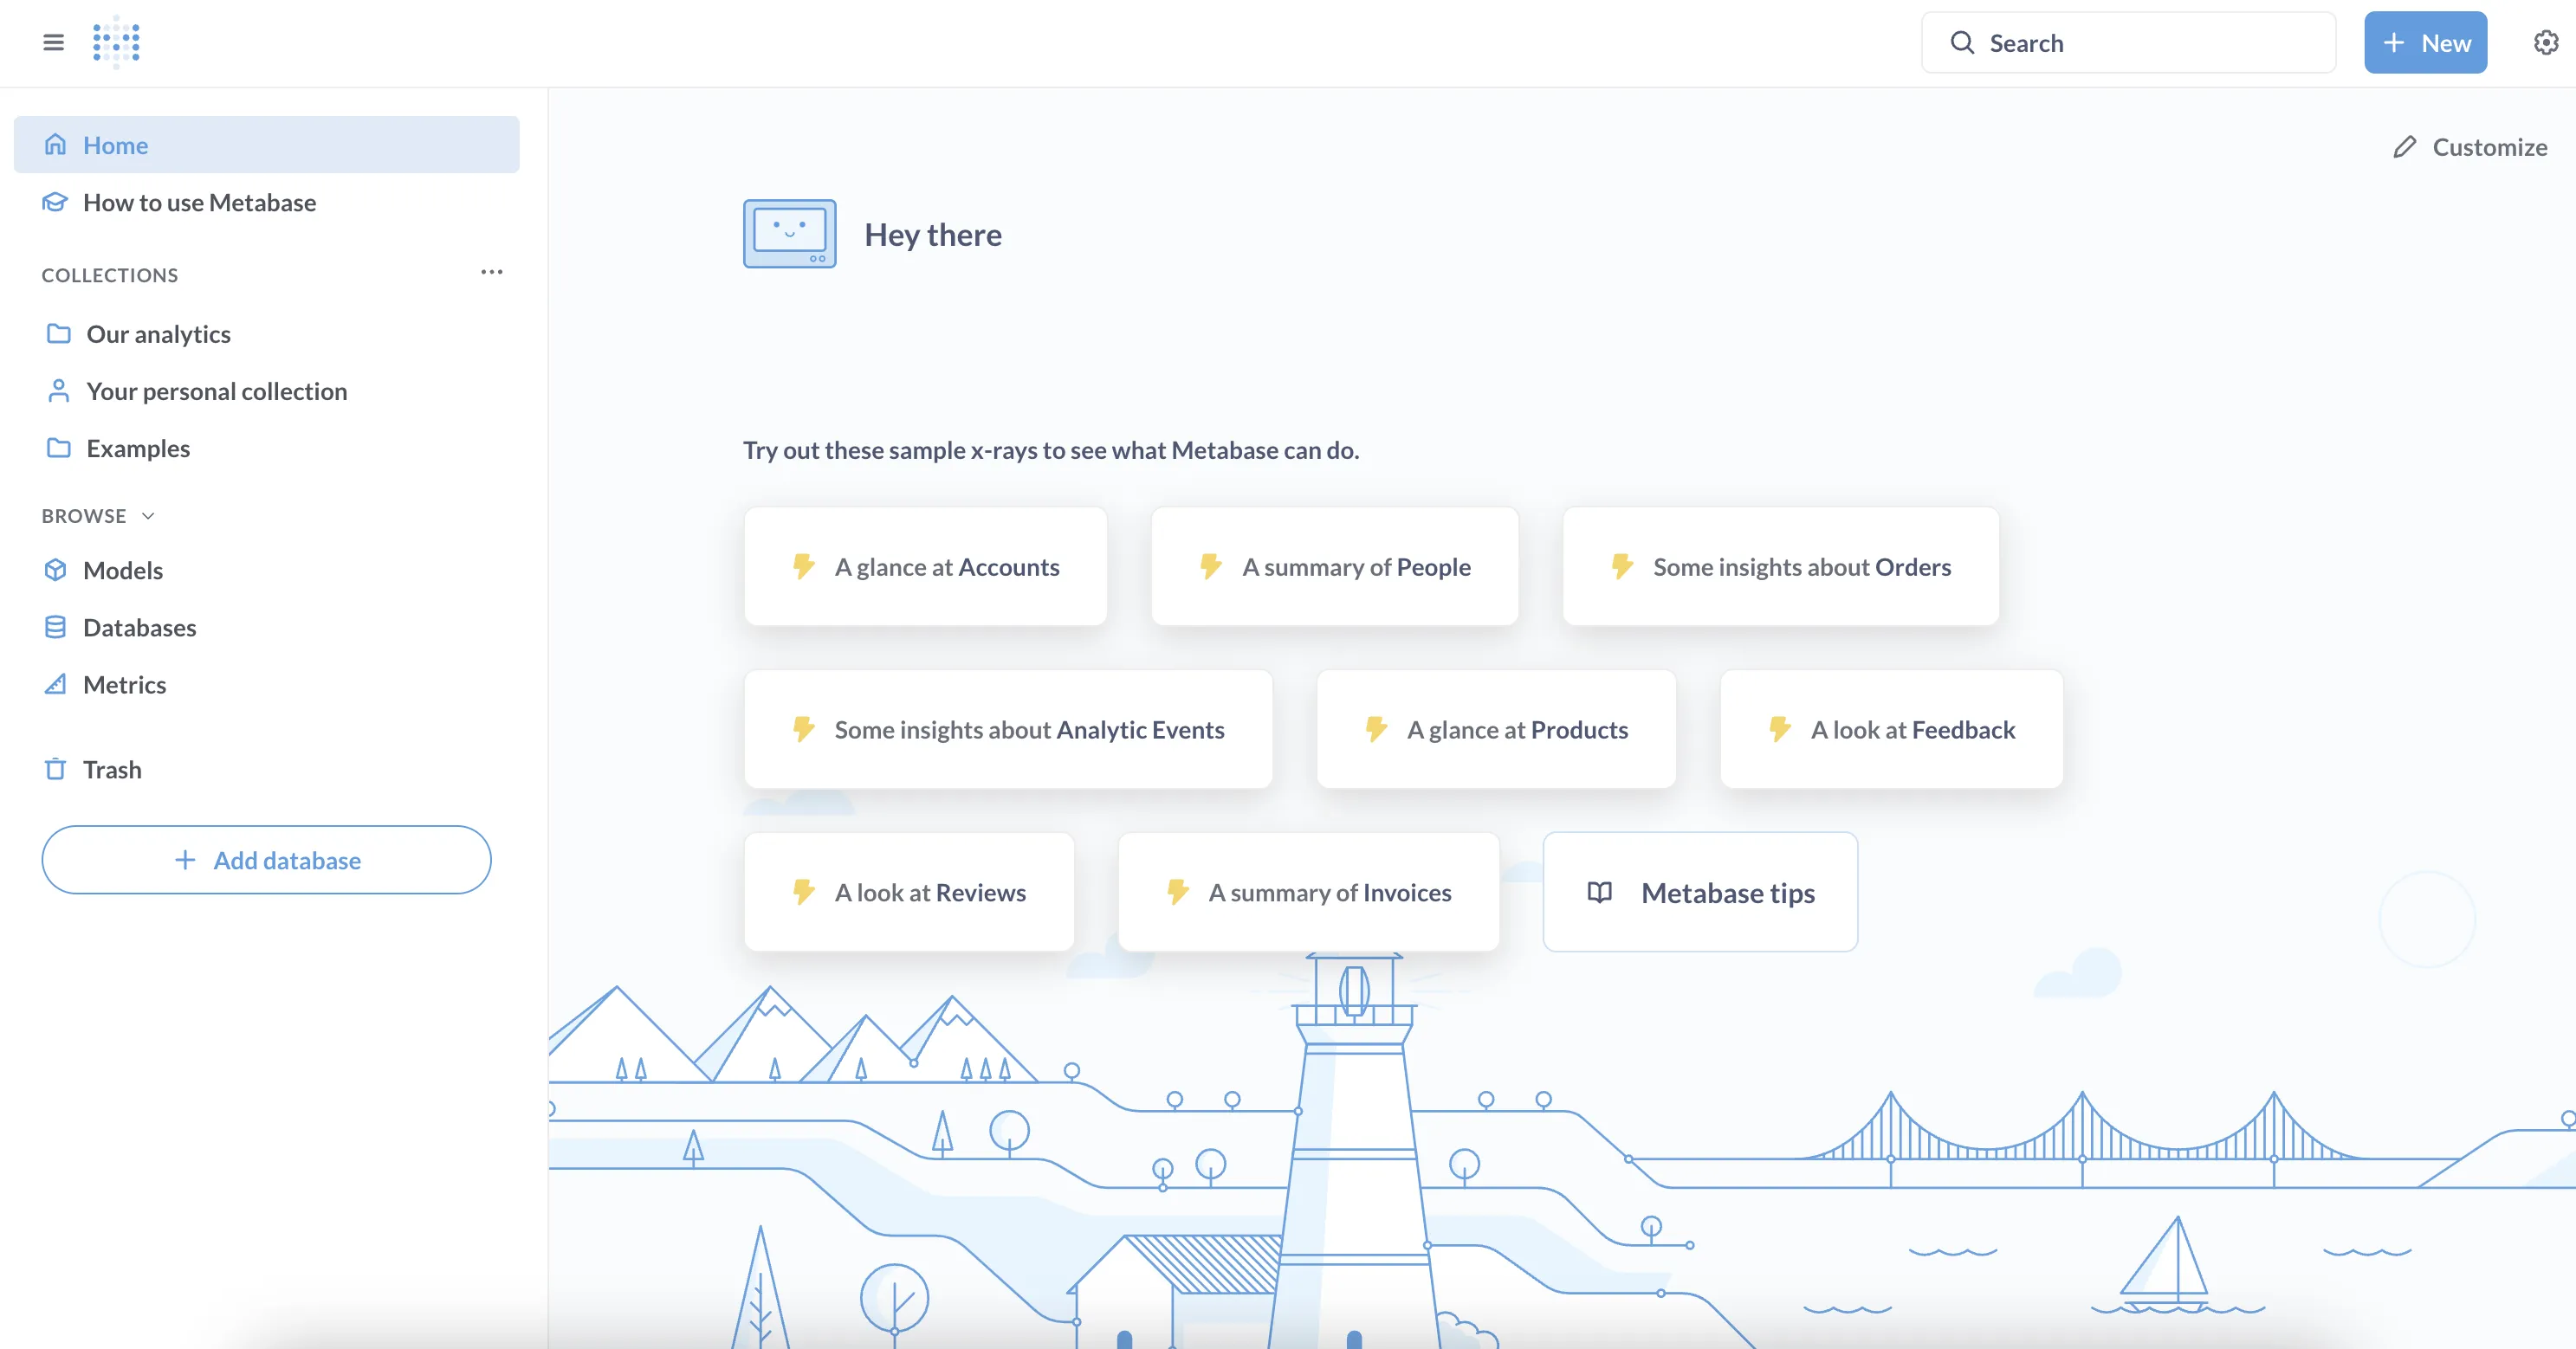Open How to use Metabase
The width and height of the screenshot is (2576, 1349).
tap(198, 202)
